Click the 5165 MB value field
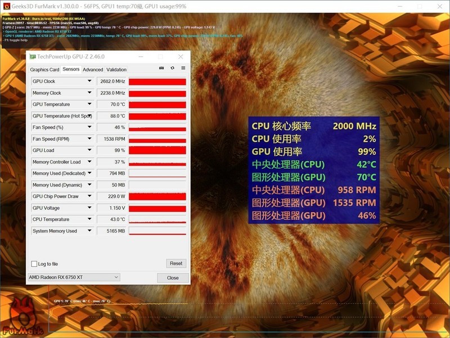The image size is (450, 338). coord(111,231)
